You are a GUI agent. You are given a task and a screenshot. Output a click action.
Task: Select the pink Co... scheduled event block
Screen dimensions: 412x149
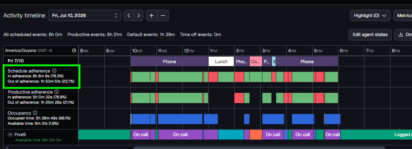click(256, 62)
